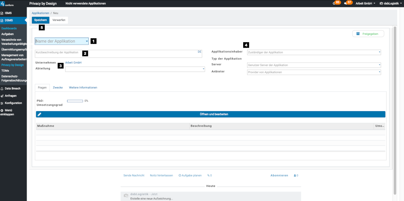This screenshot has height=201, width=404.
Task: Open messages chat icon with badge 37
Action: click(345, 4)
